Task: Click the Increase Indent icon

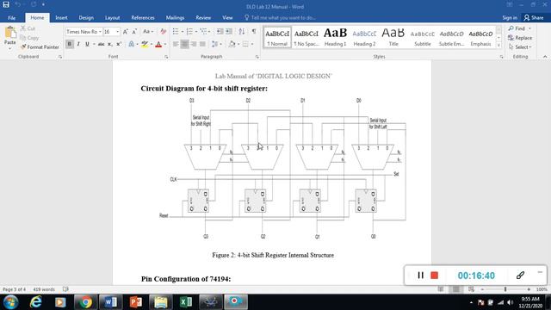Action: pos(229,32)
